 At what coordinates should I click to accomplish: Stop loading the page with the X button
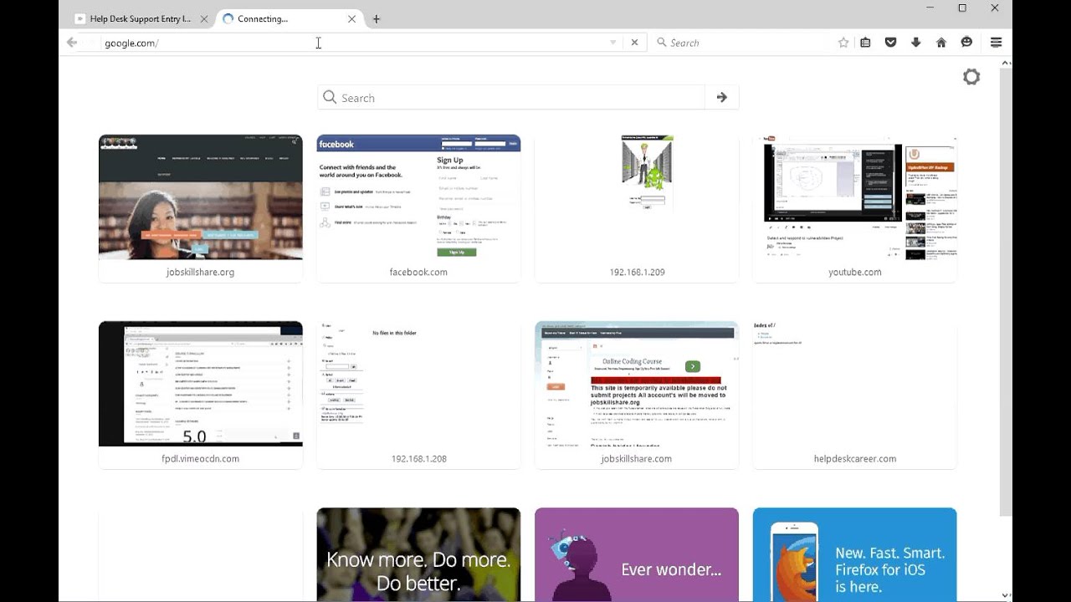coord(634,43)
